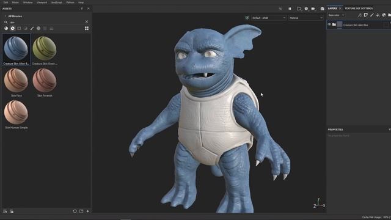Select Skin Feverish material
Viewport: 391px width, 220px height.
45,82
